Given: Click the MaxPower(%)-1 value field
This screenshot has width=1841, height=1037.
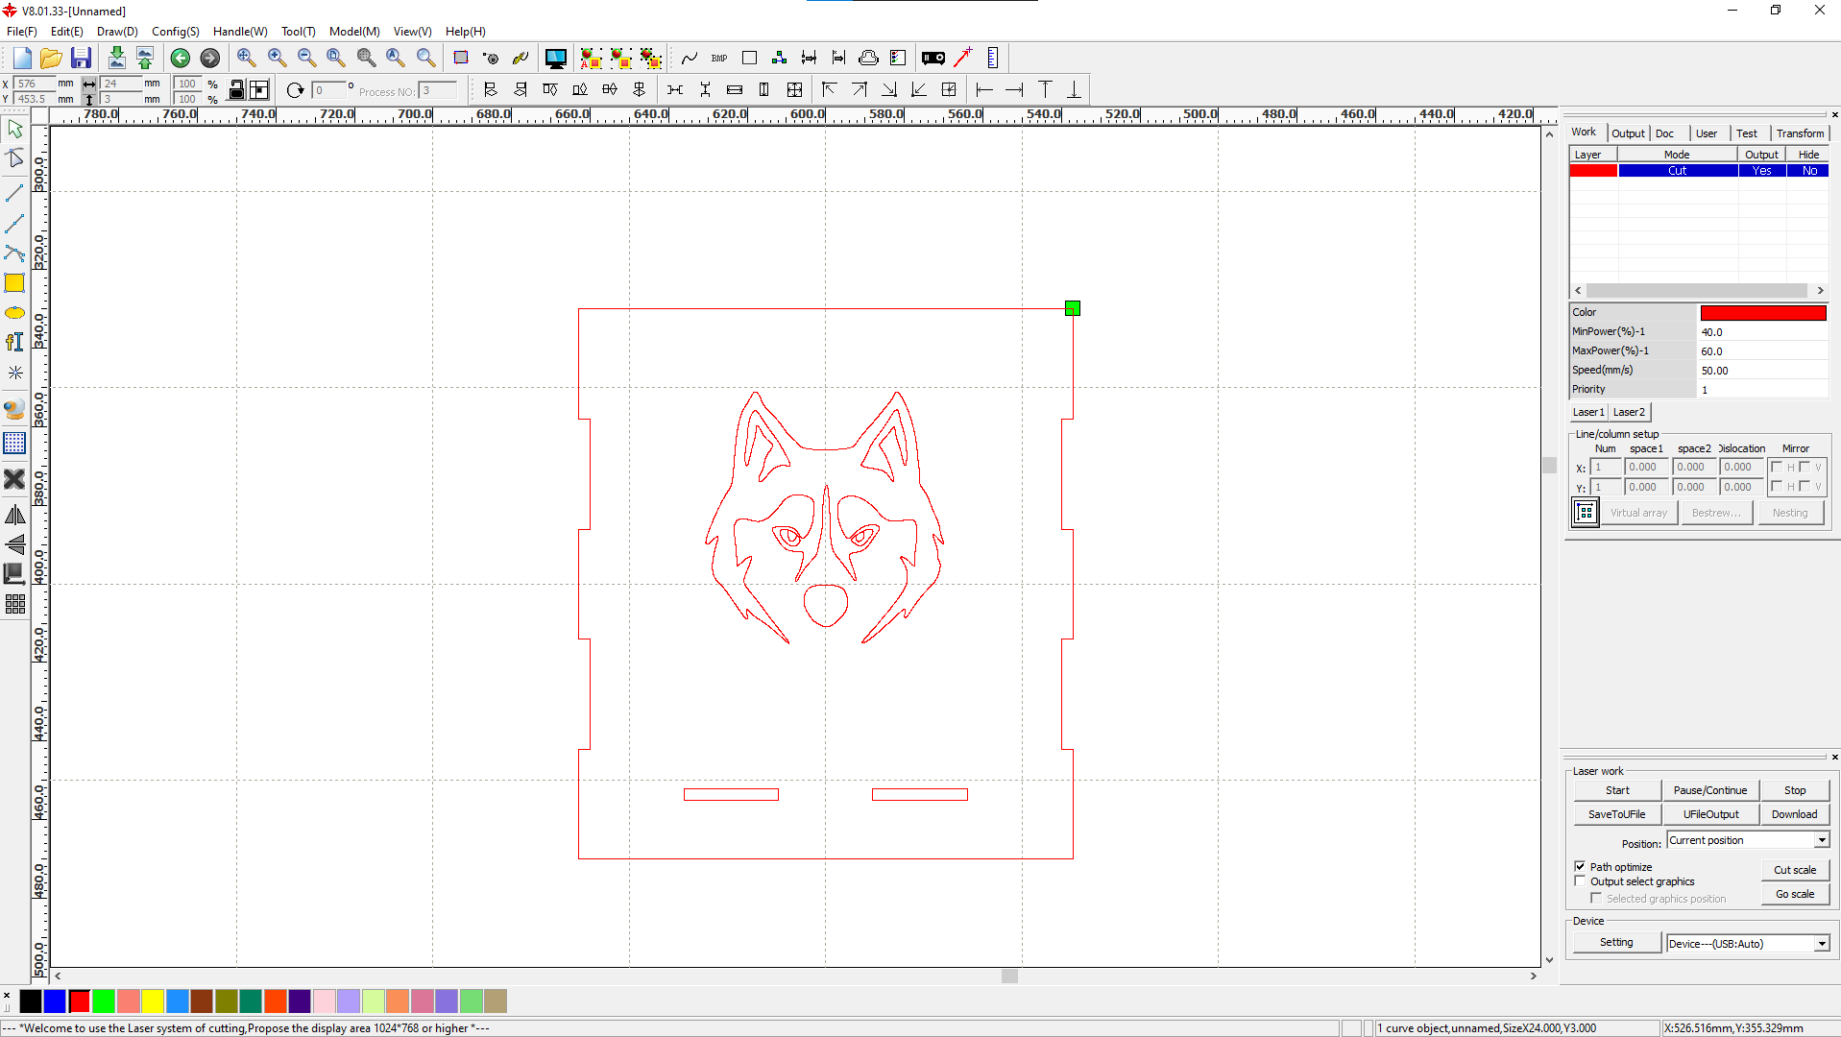Looking at the screenshot, I should [1761, 351].
